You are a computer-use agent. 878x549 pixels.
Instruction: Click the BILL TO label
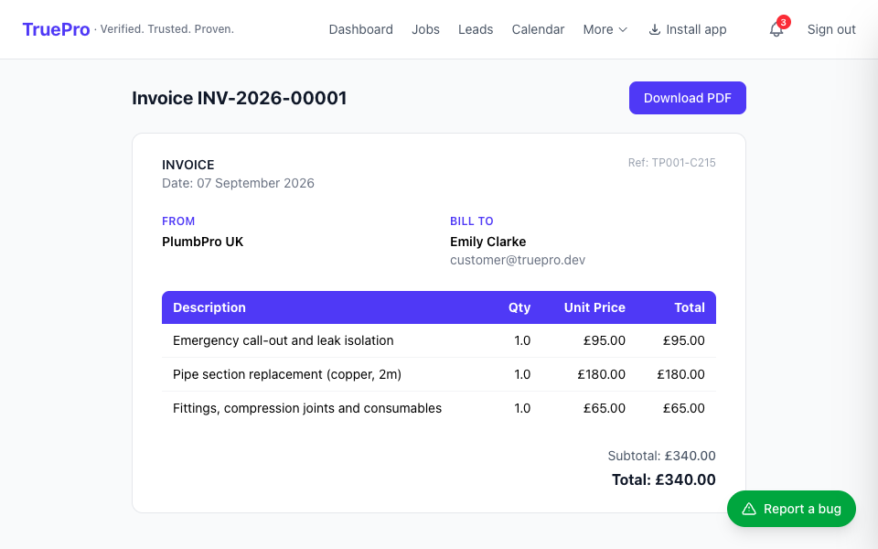pos(472,221)
